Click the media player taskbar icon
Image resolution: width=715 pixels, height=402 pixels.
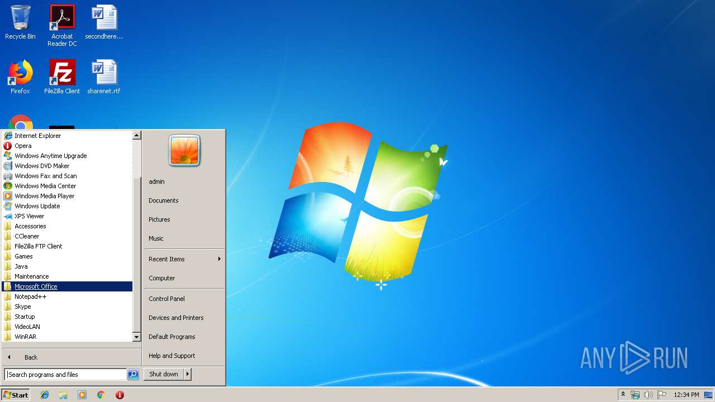(x=82, y=395)
